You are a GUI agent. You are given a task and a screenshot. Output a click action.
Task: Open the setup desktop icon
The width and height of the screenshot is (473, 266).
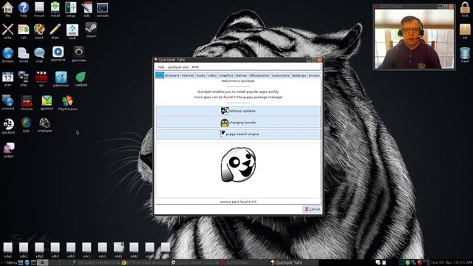point(71,9)
